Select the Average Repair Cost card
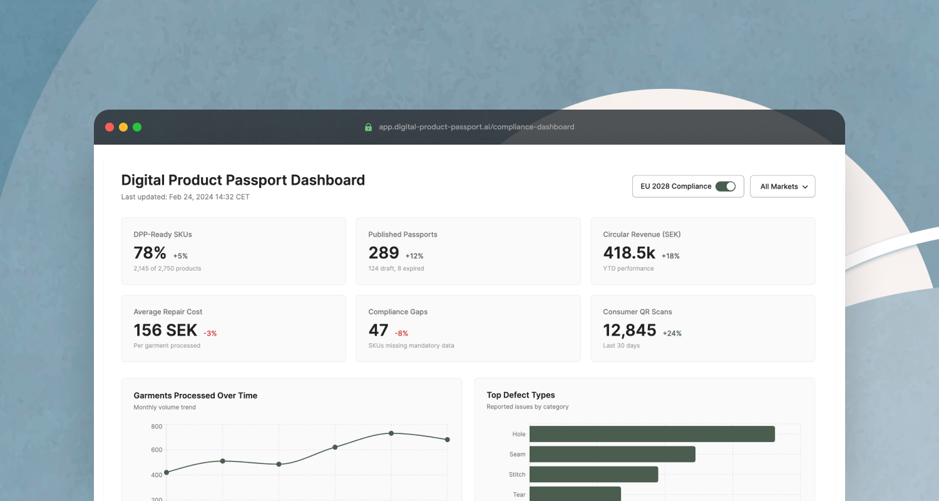 tap(233, 328)
